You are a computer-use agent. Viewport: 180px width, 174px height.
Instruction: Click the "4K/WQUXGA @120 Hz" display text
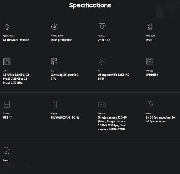[65, 117]
